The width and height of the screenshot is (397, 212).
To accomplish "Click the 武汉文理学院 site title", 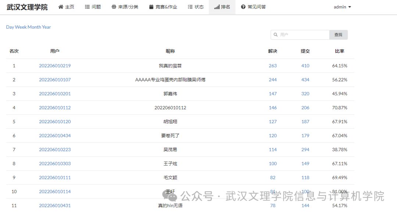I will tap(27, 7).
